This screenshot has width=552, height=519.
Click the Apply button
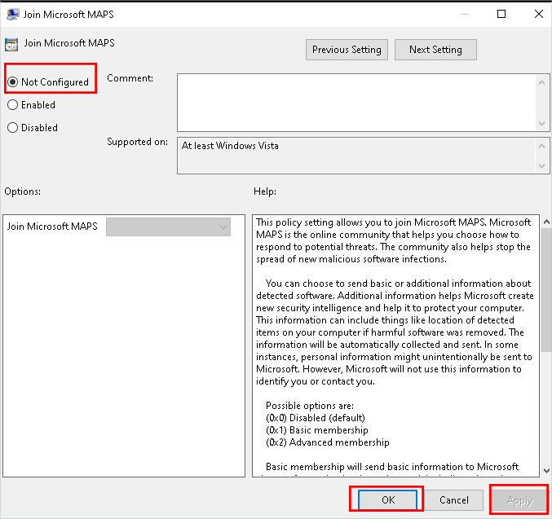[519, 500]
